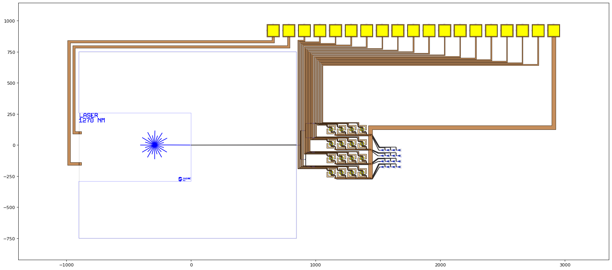Click the "LASER 1270 NM" text label
The image size is (612, 270).
point(92,118)
